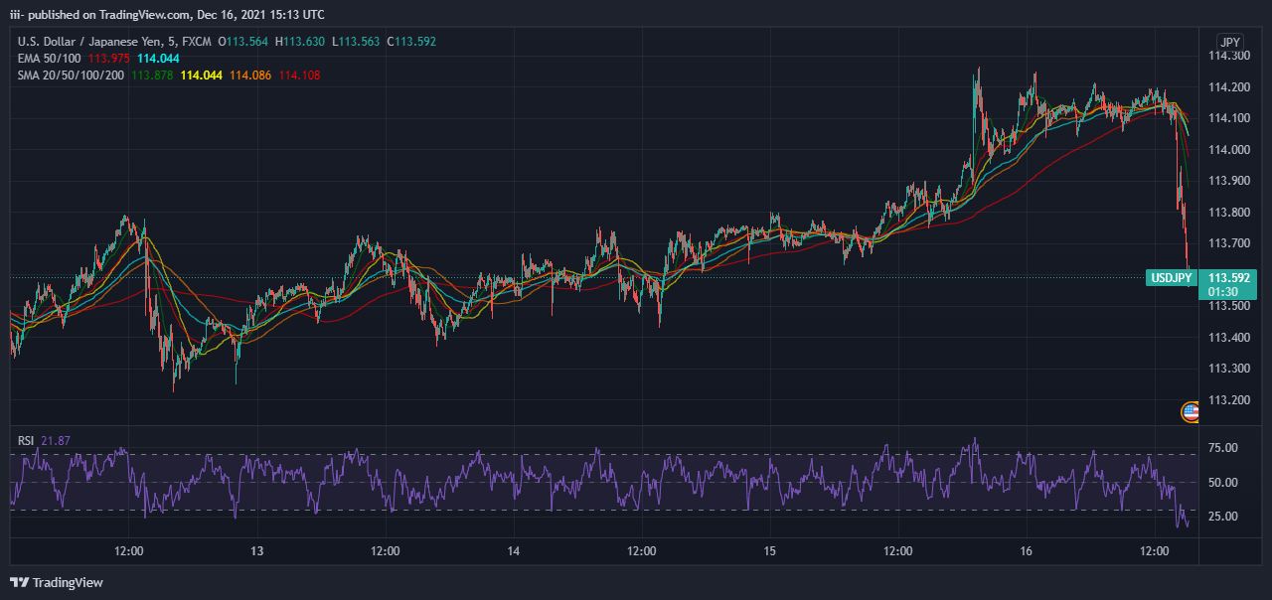Click the yellow SMA value 114.044
This screenshot has width=1272, height=600.
click(x=202, y=75)
